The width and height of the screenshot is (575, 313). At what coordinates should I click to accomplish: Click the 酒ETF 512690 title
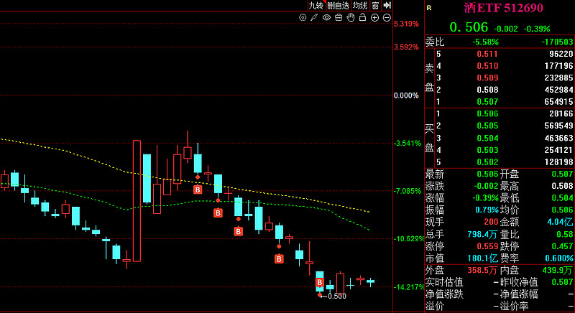pos(503,8)
